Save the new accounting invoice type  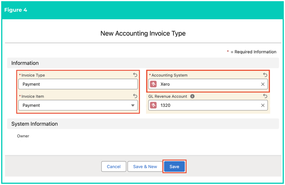click(x=174, y=167)
